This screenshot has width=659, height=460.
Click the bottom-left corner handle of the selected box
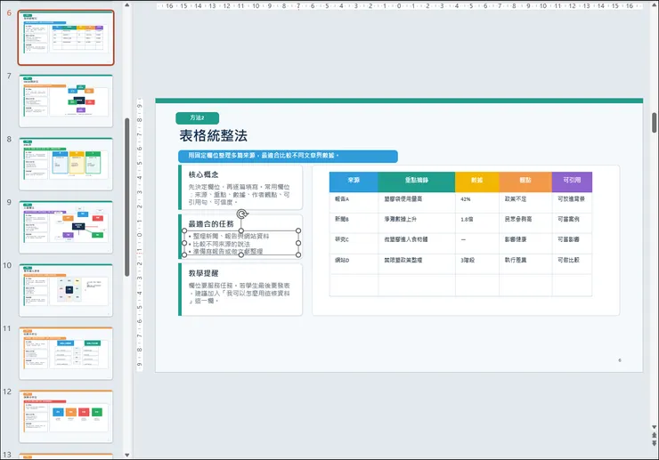click(x=184, y=255)
